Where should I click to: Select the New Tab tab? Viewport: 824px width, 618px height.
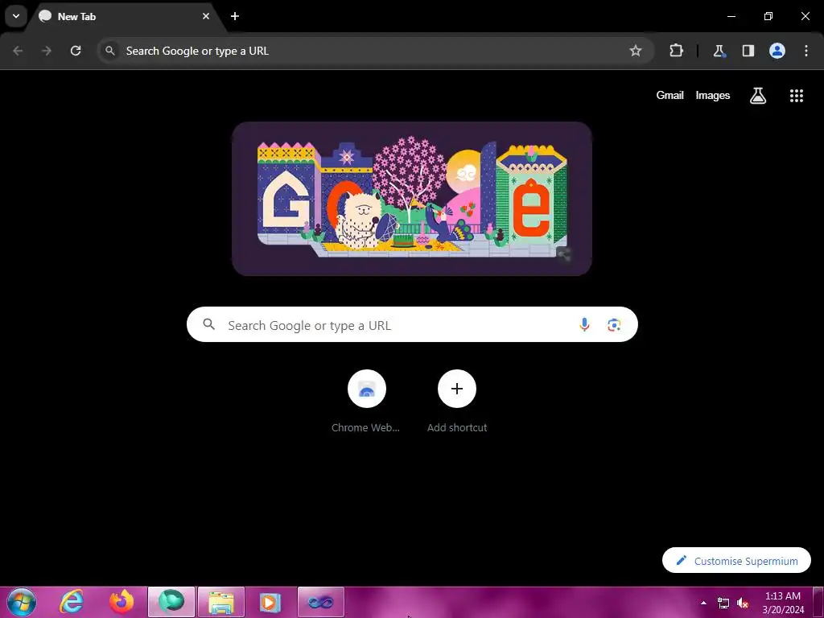125,16
